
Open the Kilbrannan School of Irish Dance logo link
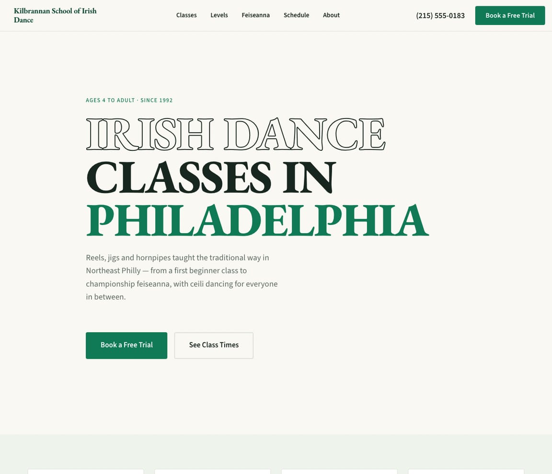55,15
